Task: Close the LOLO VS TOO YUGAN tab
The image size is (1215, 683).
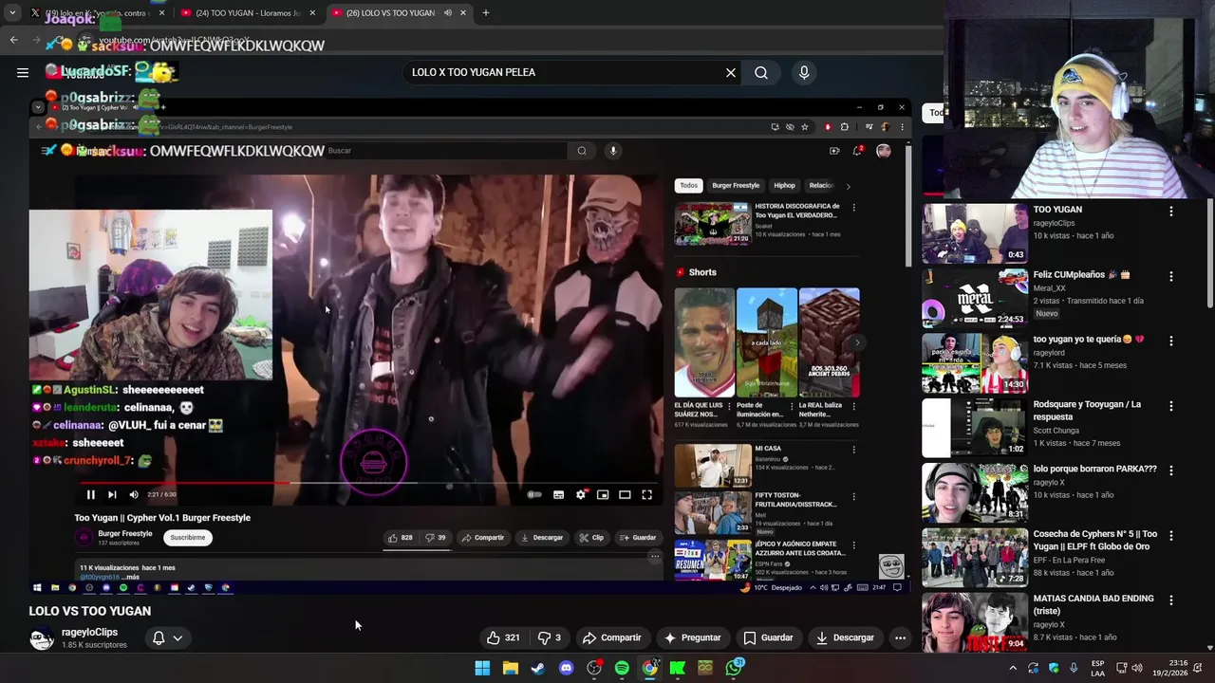Action: click(x=463, y=13)
